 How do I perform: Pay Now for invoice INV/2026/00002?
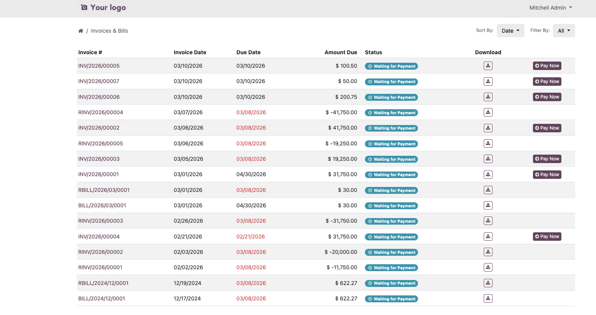[x=547, y=128]
